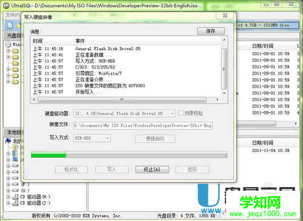Expand the G: drive node
The image size is (303, 221).
coord(8,190)
